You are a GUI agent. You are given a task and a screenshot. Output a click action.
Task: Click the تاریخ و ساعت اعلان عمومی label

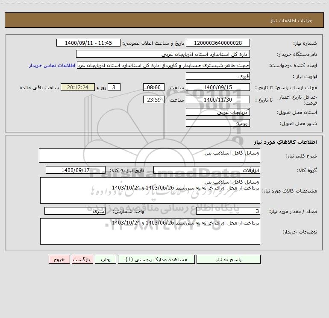pos(153,43)
